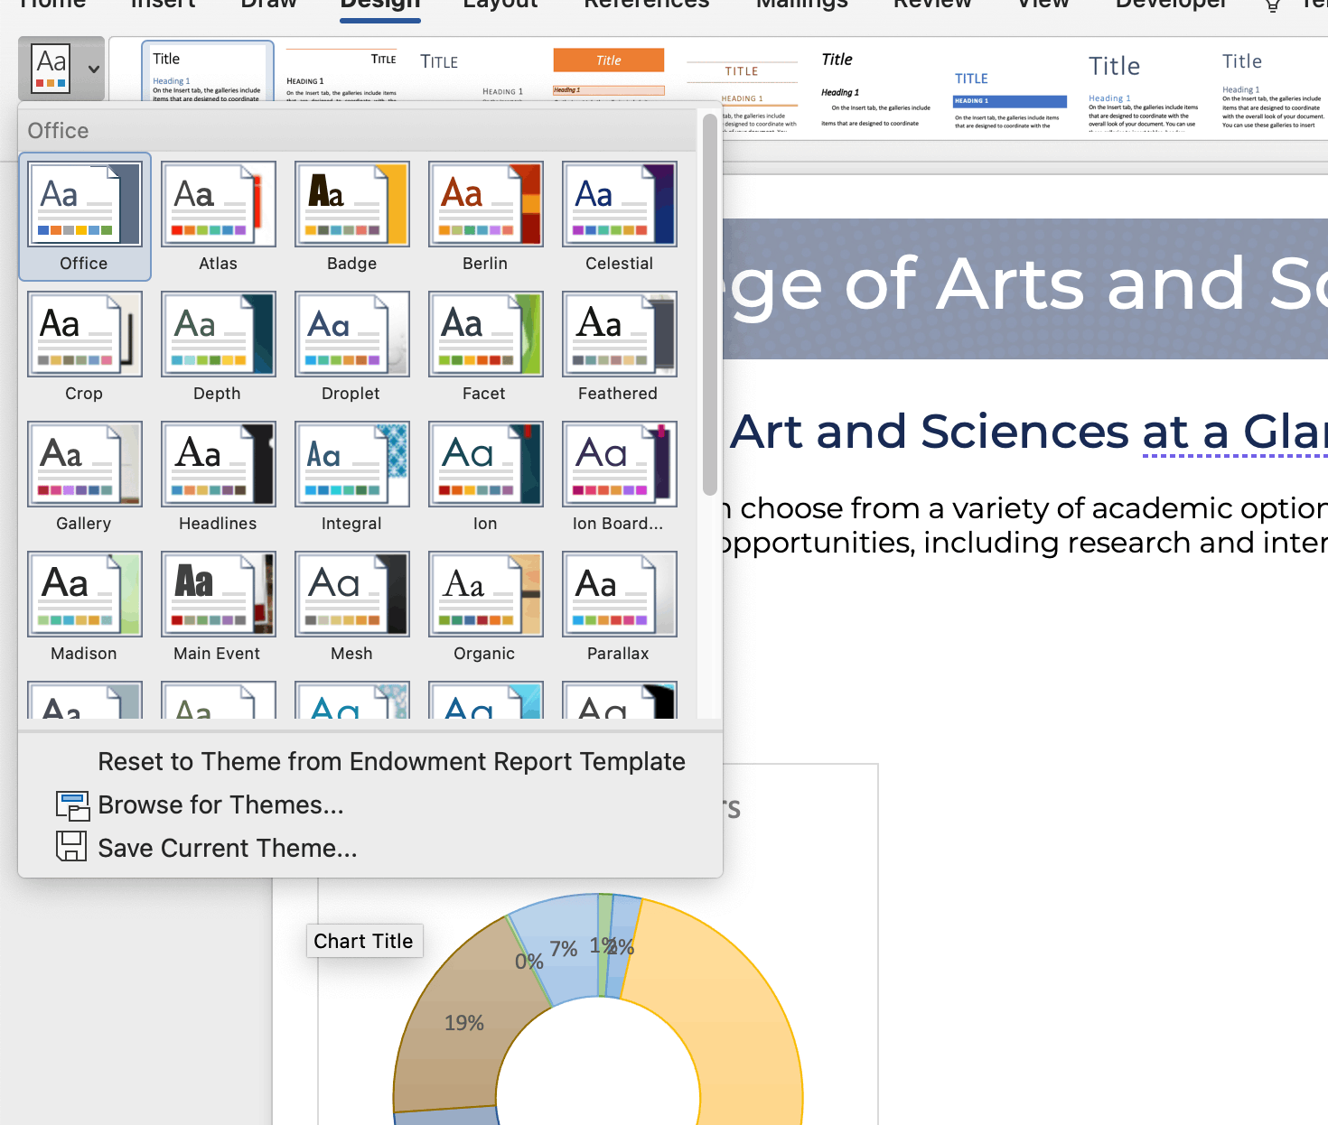The height and width of the screenshot is (1125, 1328).
Task: Click the theme gallery scrollbar thumb
Action: [x=709, y=304]
